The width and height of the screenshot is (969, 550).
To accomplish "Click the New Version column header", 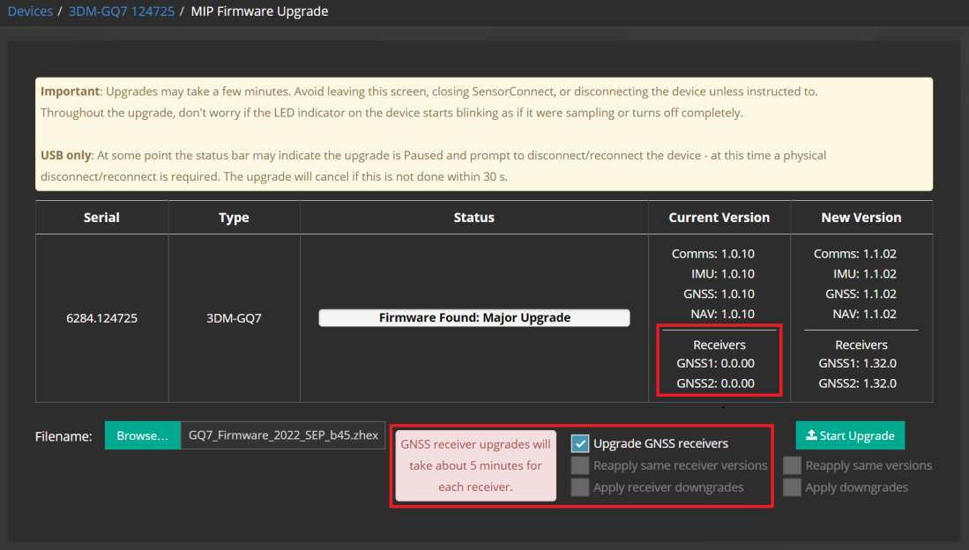I will point(861,218).
